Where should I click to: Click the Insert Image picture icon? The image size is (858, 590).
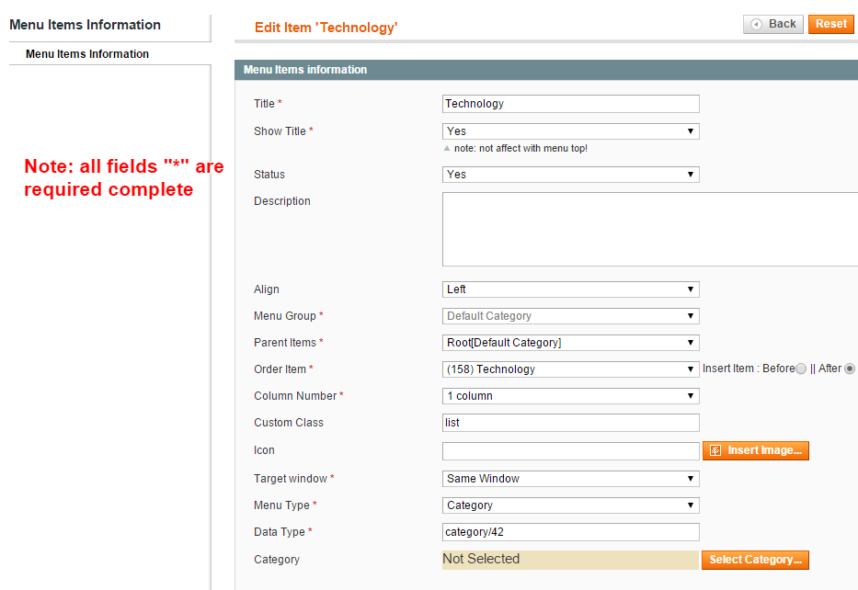pos(715,450)
